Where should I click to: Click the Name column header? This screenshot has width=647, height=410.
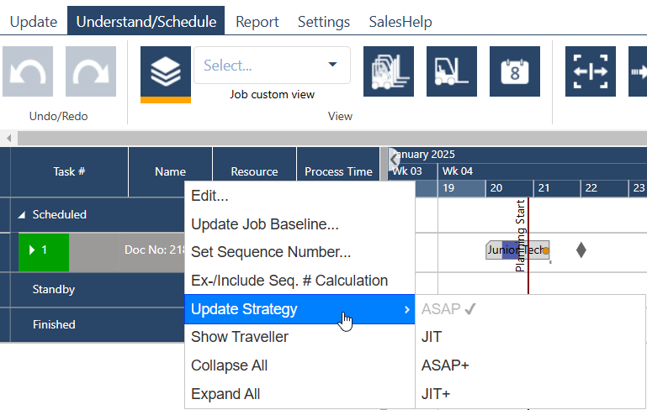tap(170, 171)
